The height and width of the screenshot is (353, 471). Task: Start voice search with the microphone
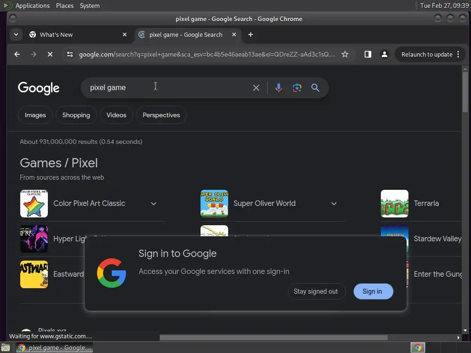pos(278,88)
